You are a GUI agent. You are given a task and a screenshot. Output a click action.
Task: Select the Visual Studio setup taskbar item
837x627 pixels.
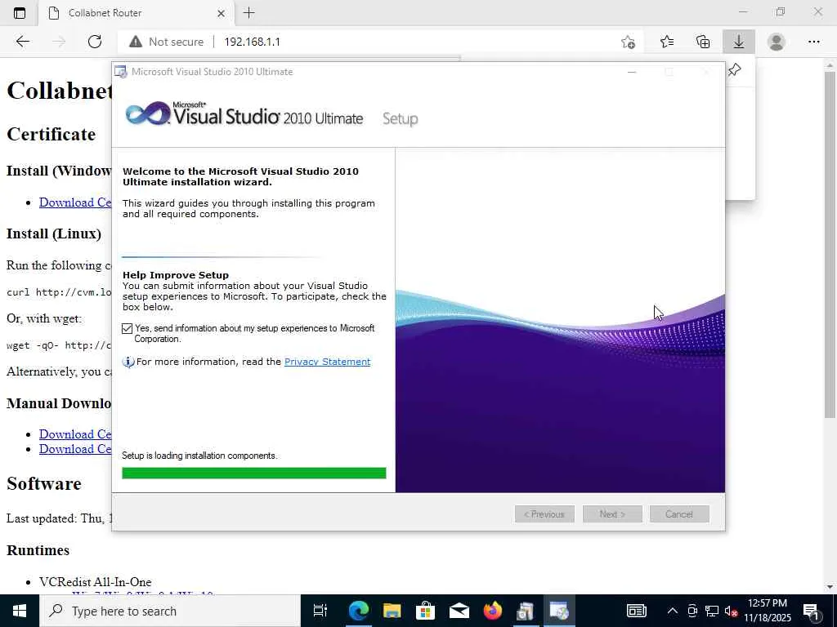tap(559, 611)
